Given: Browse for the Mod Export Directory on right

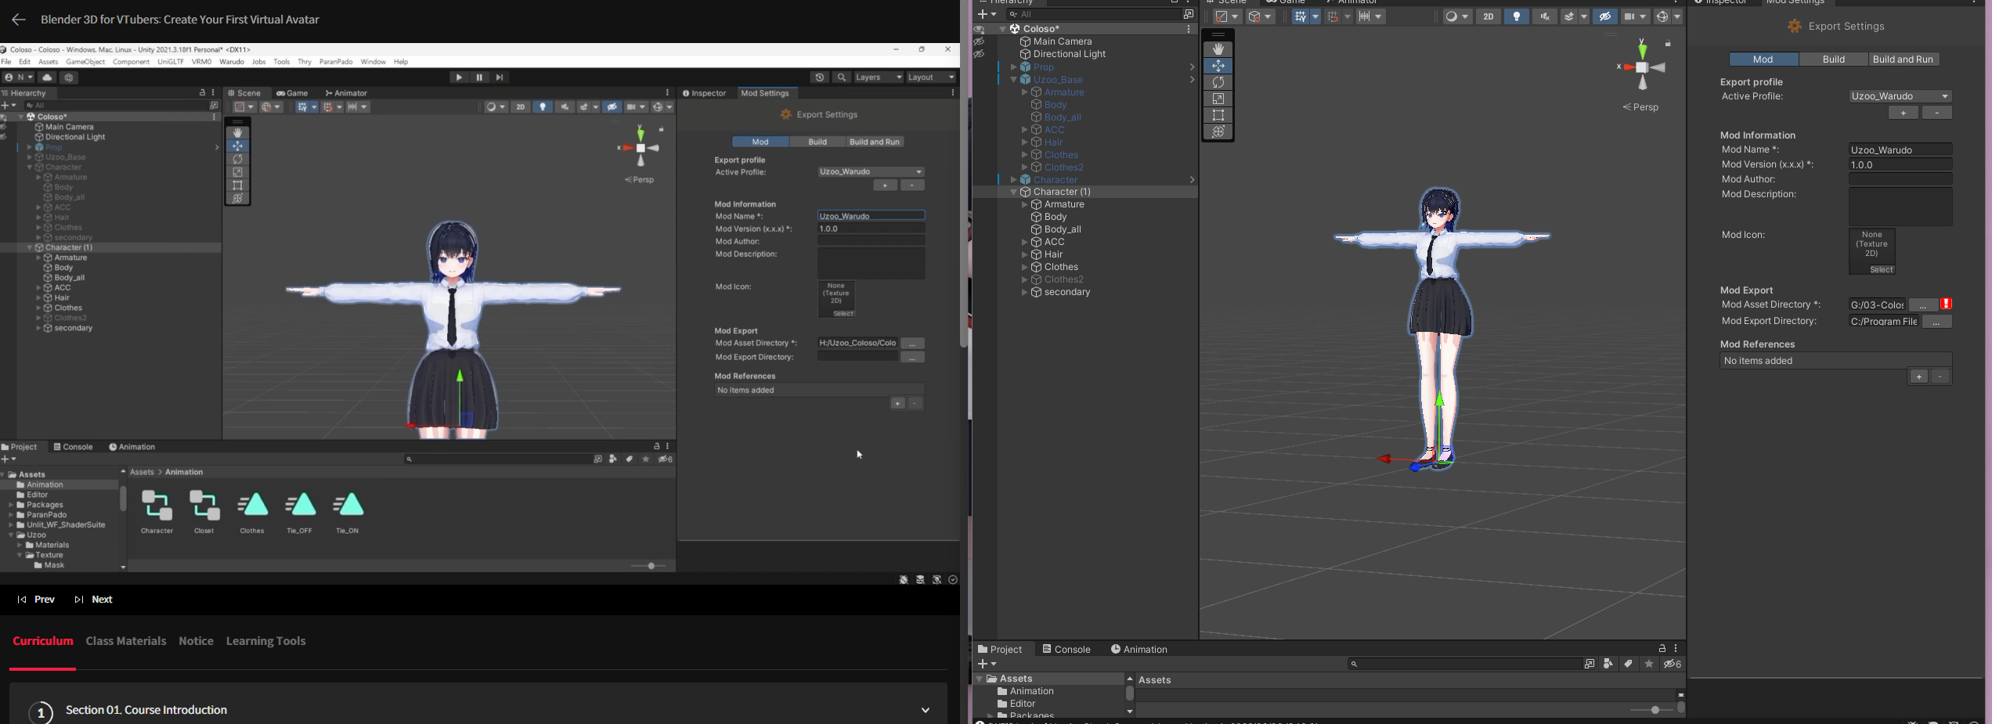Looking at the screenshot, I should click(1936, 322).
